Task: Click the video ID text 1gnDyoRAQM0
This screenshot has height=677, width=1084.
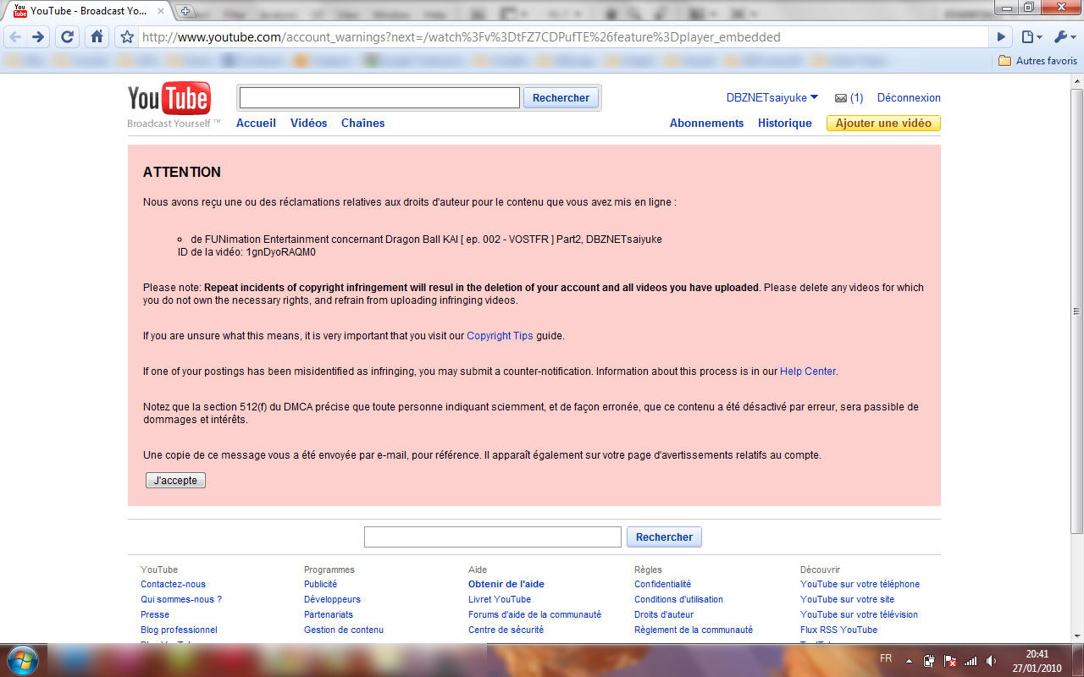Action: coord(280,252)
